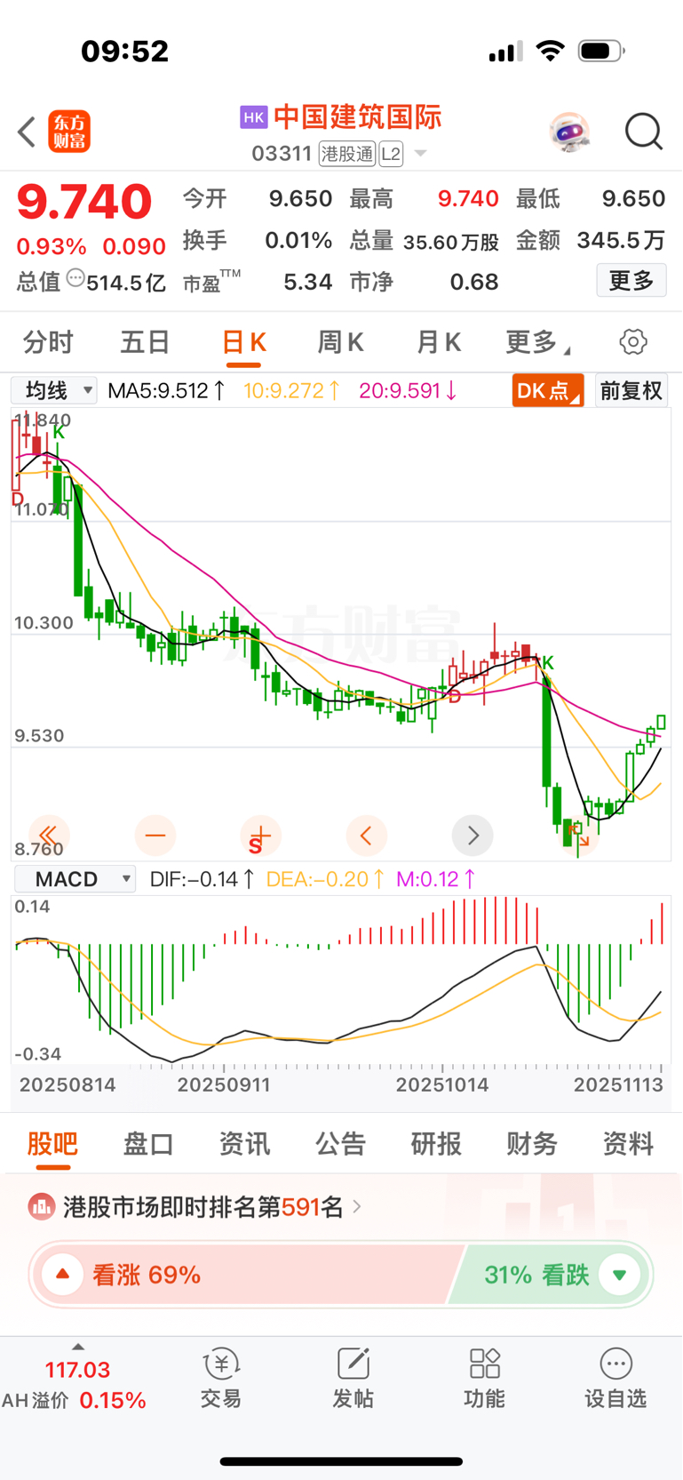The width and height of the screenshot is (683, 1480).
Task: Tap the ranking chart icon
Action: coord(41,1206)
